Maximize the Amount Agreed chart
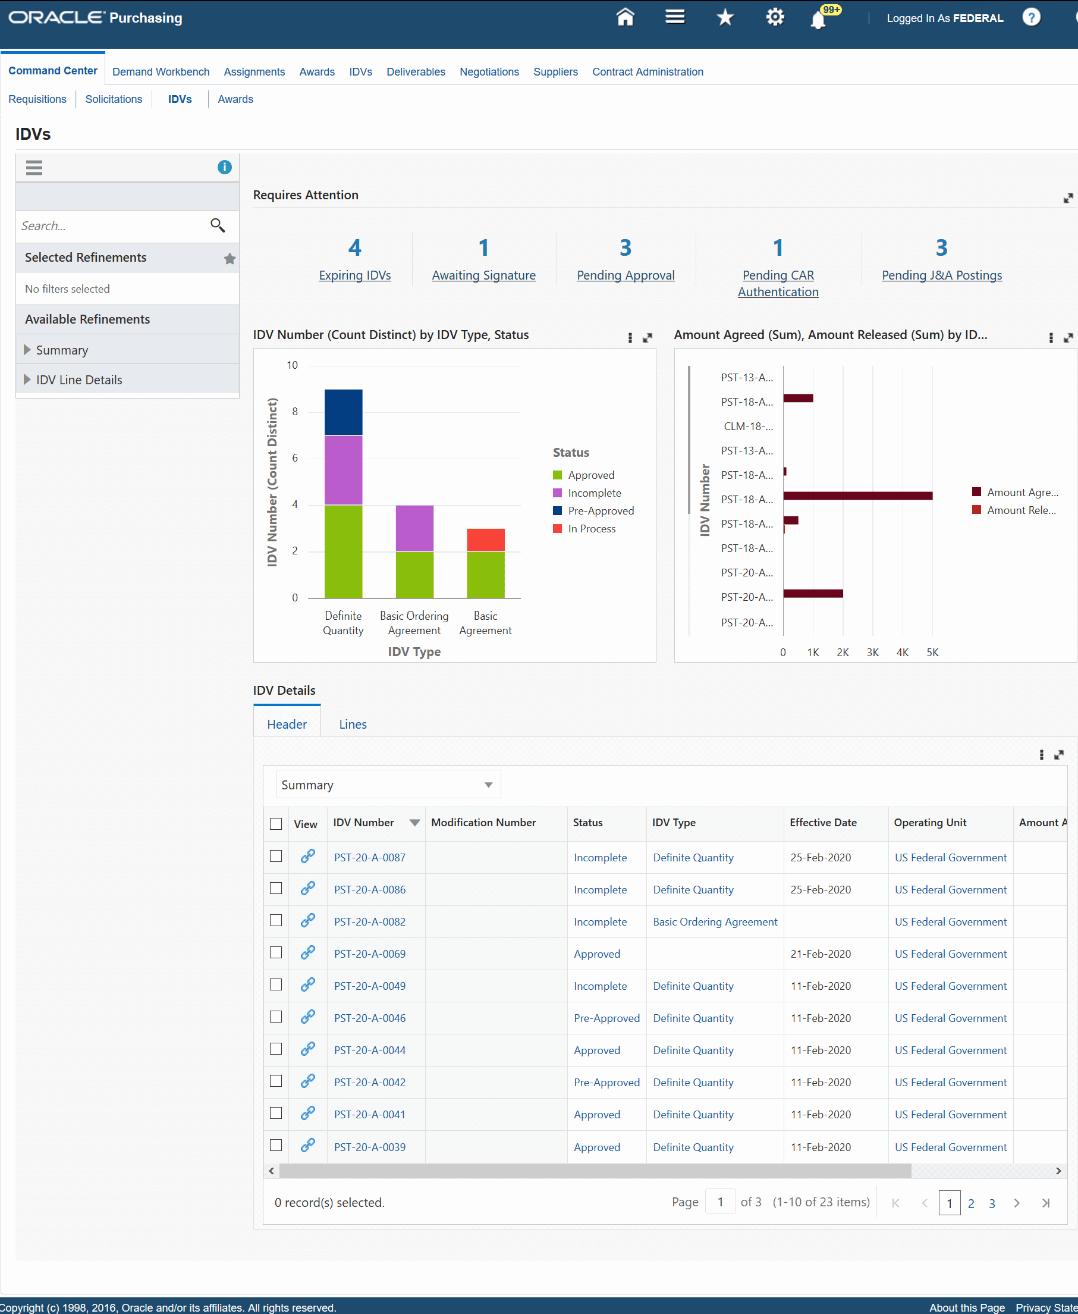Viewport: 1078px width, 1314px height. click(x=1068, y=337)
